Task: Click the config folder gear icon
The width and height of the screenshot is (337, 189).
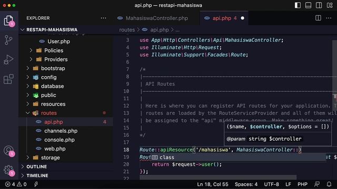Action: pyautogui.click(x=36, y=77)
